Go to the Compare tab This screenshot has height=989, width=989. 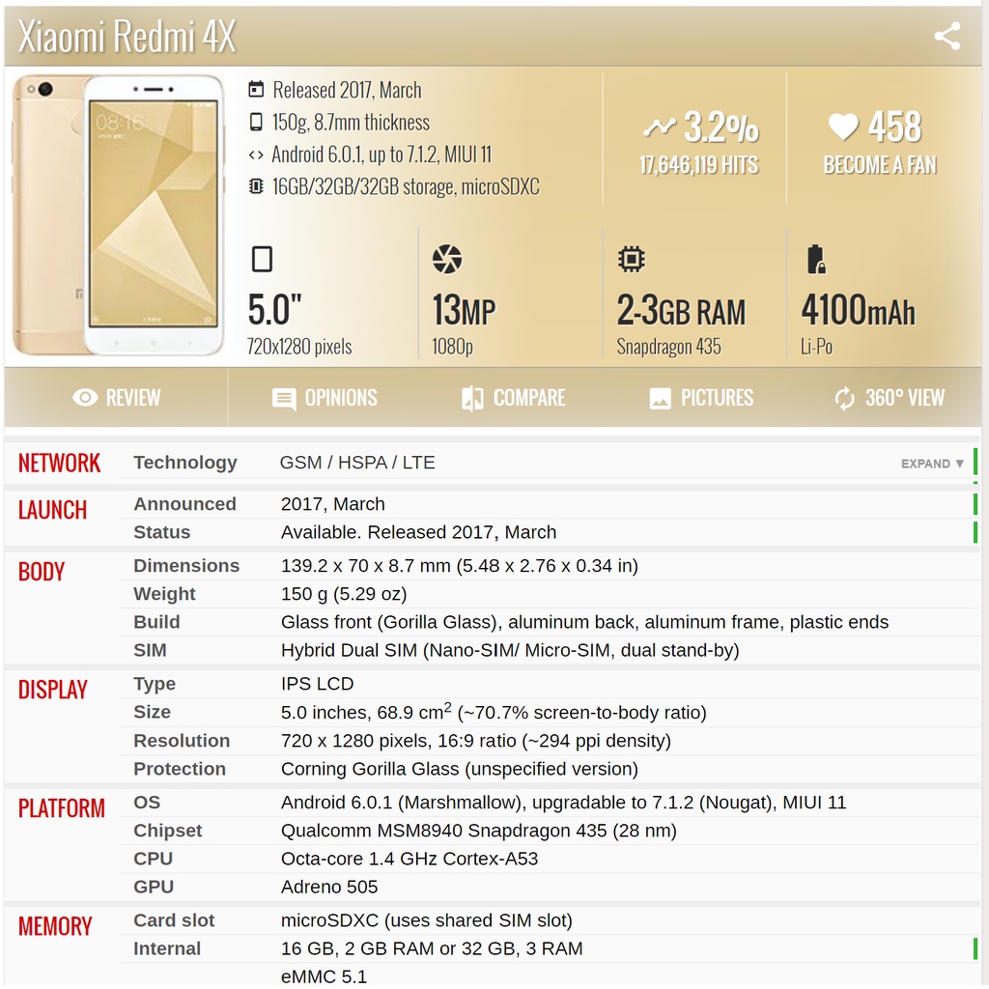click(x=513, y=398)
